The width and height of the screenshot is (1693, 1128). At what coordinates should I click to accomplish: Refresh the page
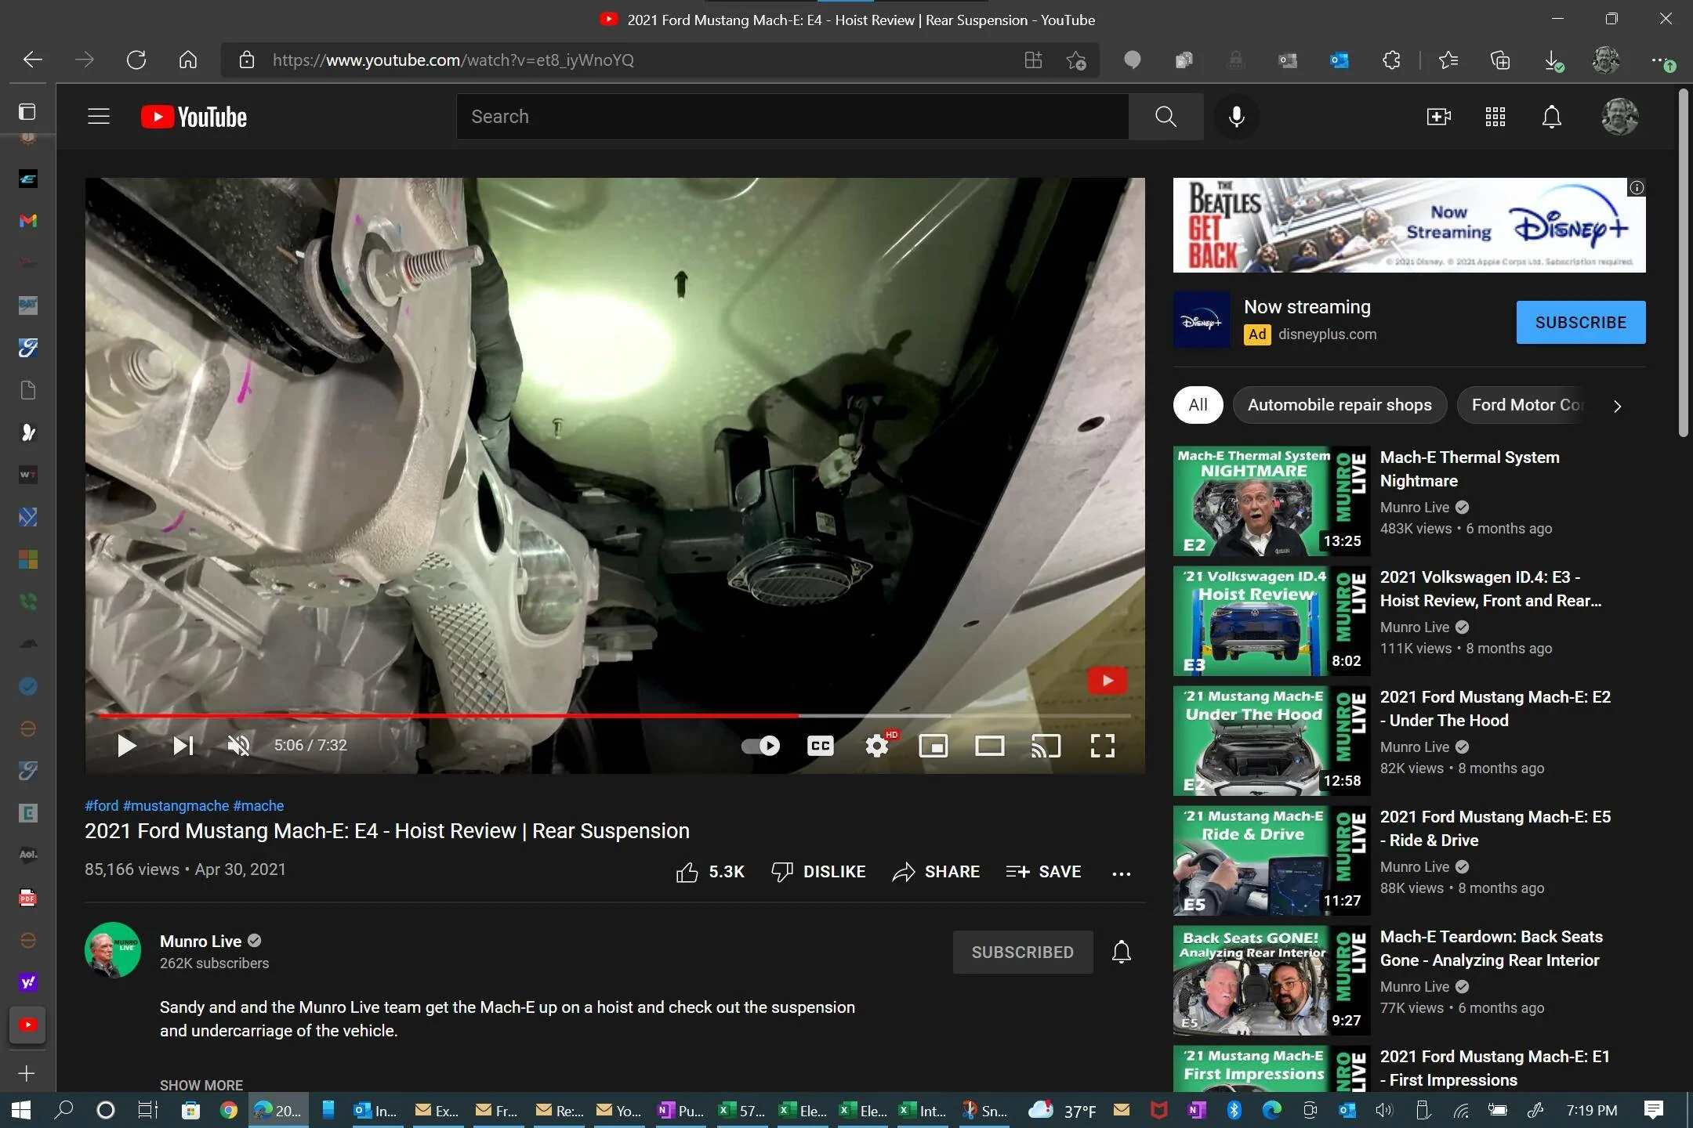(x=136, y=60)
